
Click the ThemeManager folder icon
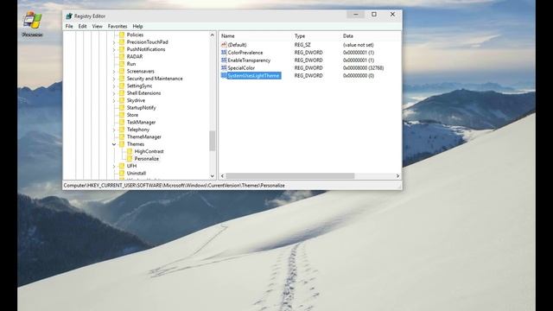click(122, 136)
